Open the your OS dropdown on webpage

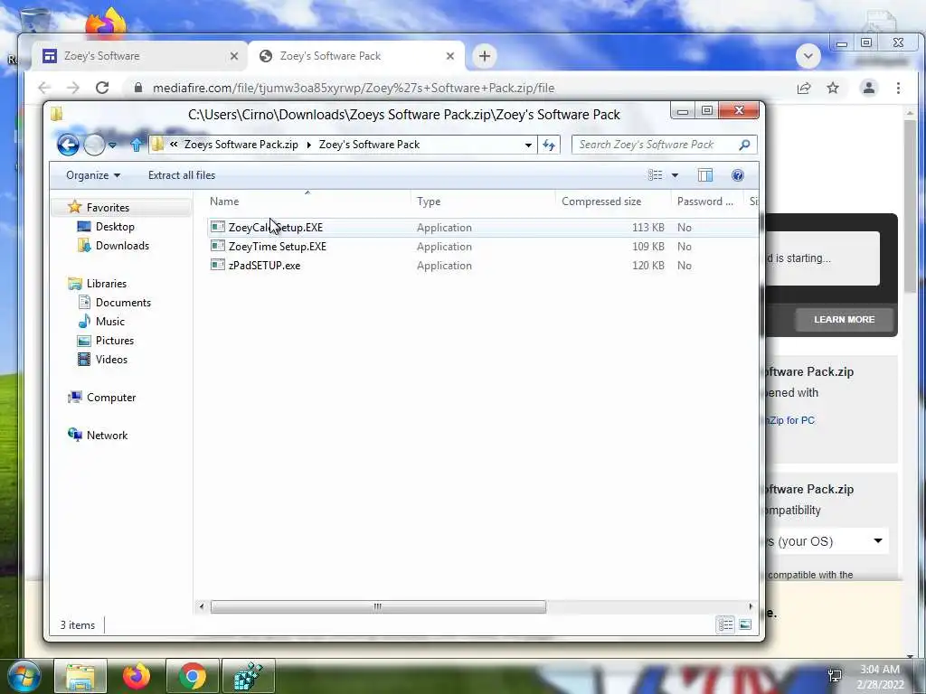coord(825,541)
